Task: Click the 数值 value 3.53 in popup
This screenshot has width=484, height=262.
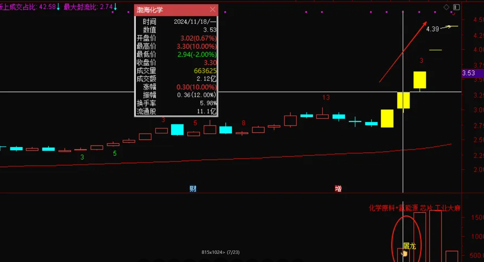Action: click(x=210, y=30)
